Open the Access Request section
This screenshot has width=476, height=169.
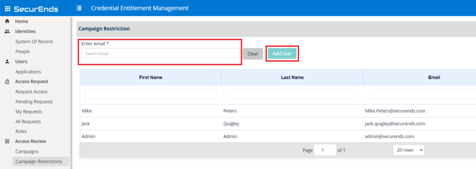[32, 82]
